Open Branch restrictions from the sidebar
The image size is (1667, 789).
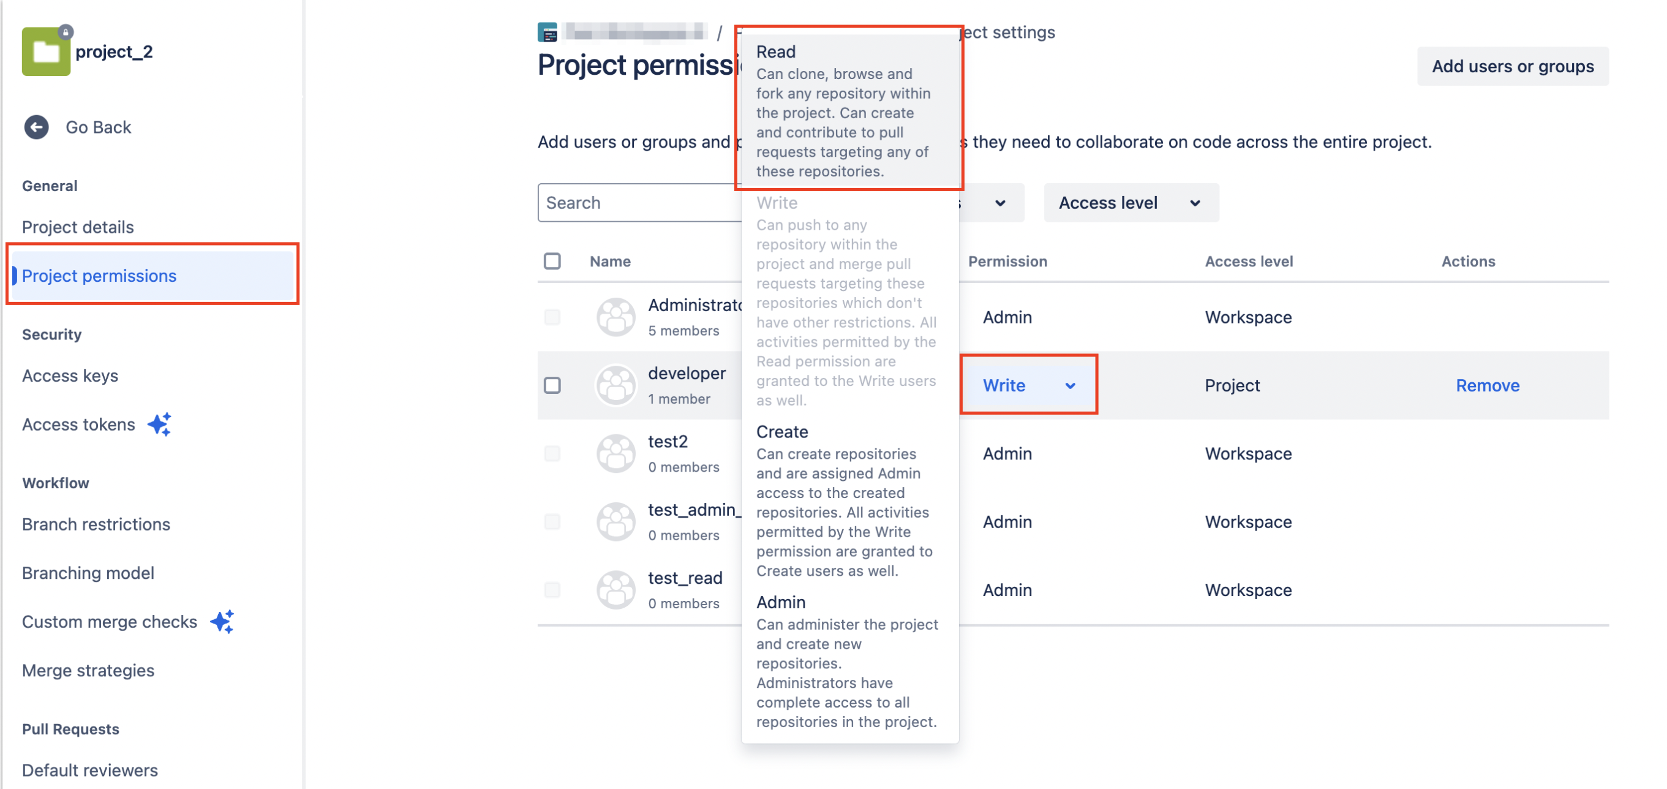96,524
